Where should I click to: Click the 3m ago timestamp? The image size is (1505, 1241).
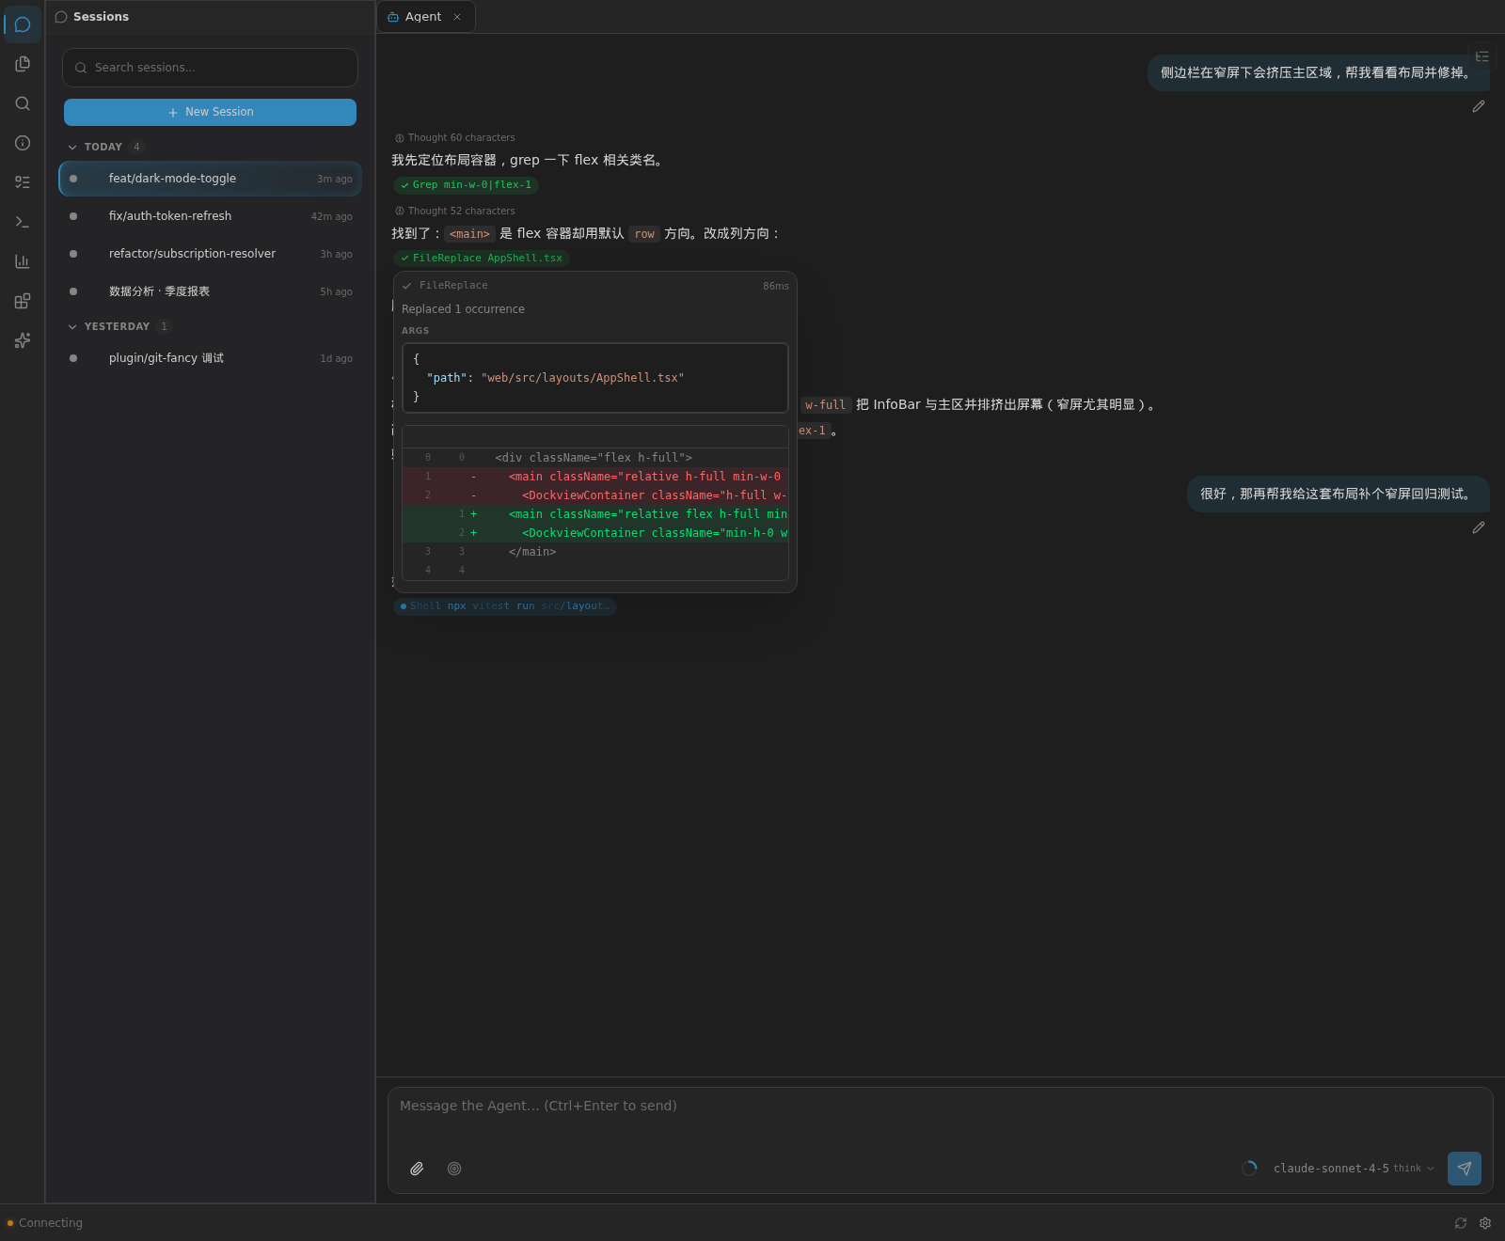pyautogui.click(x=335, y=179)
